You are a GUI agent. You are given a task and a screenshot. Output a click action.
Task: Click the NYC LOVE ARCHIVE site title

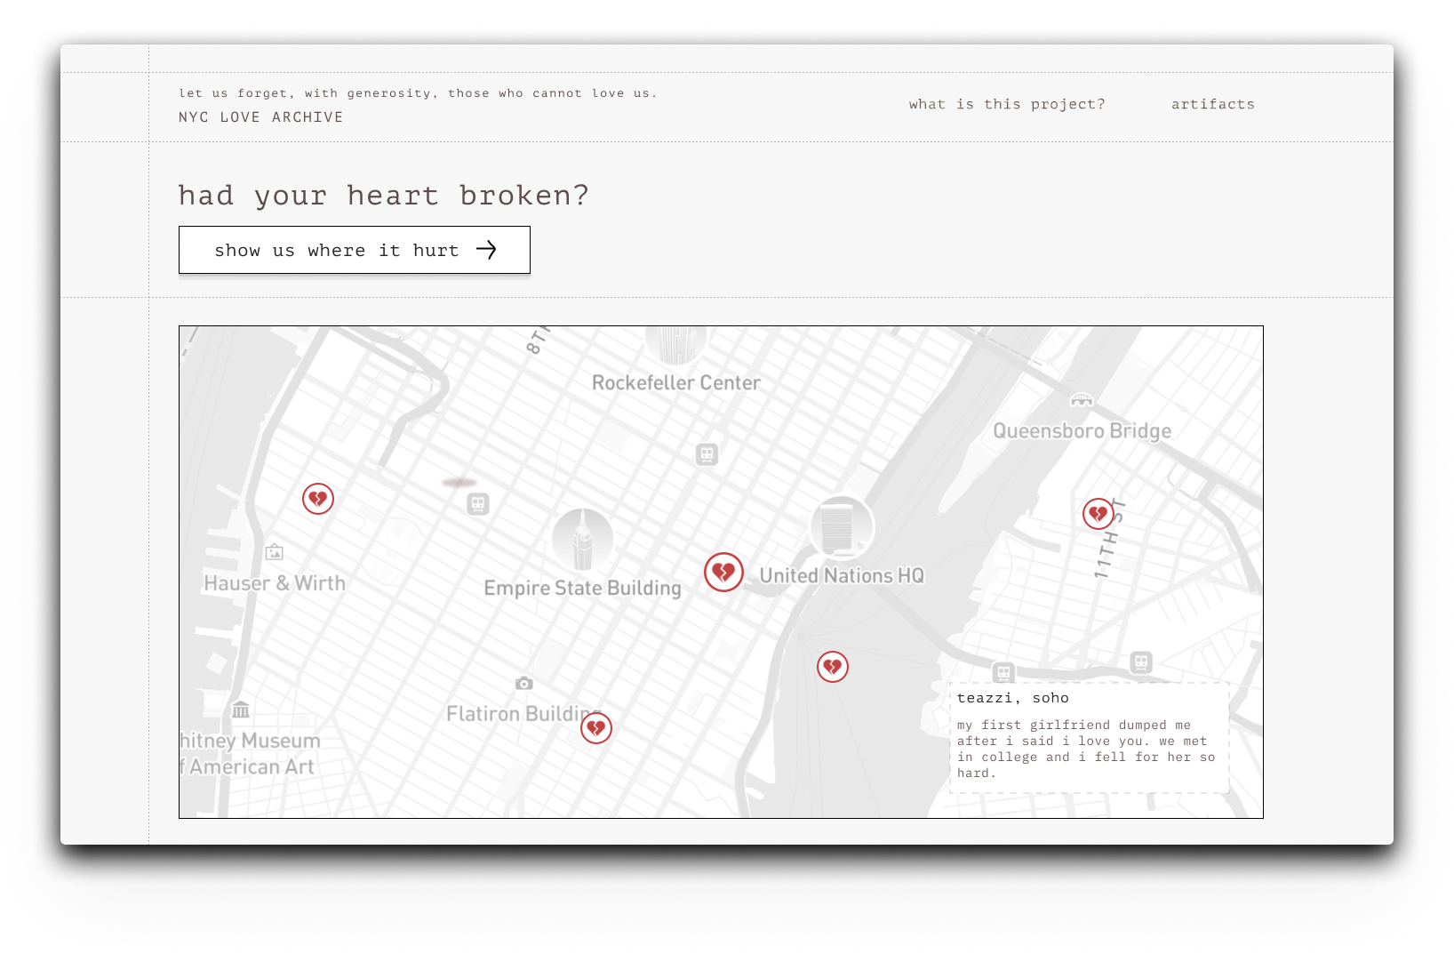tap(260, 116)
